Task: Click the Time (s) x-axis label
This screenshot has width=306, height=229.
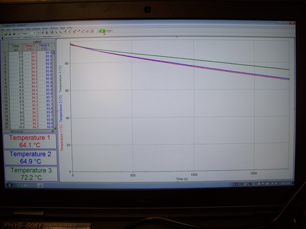Action: point(182,179)
